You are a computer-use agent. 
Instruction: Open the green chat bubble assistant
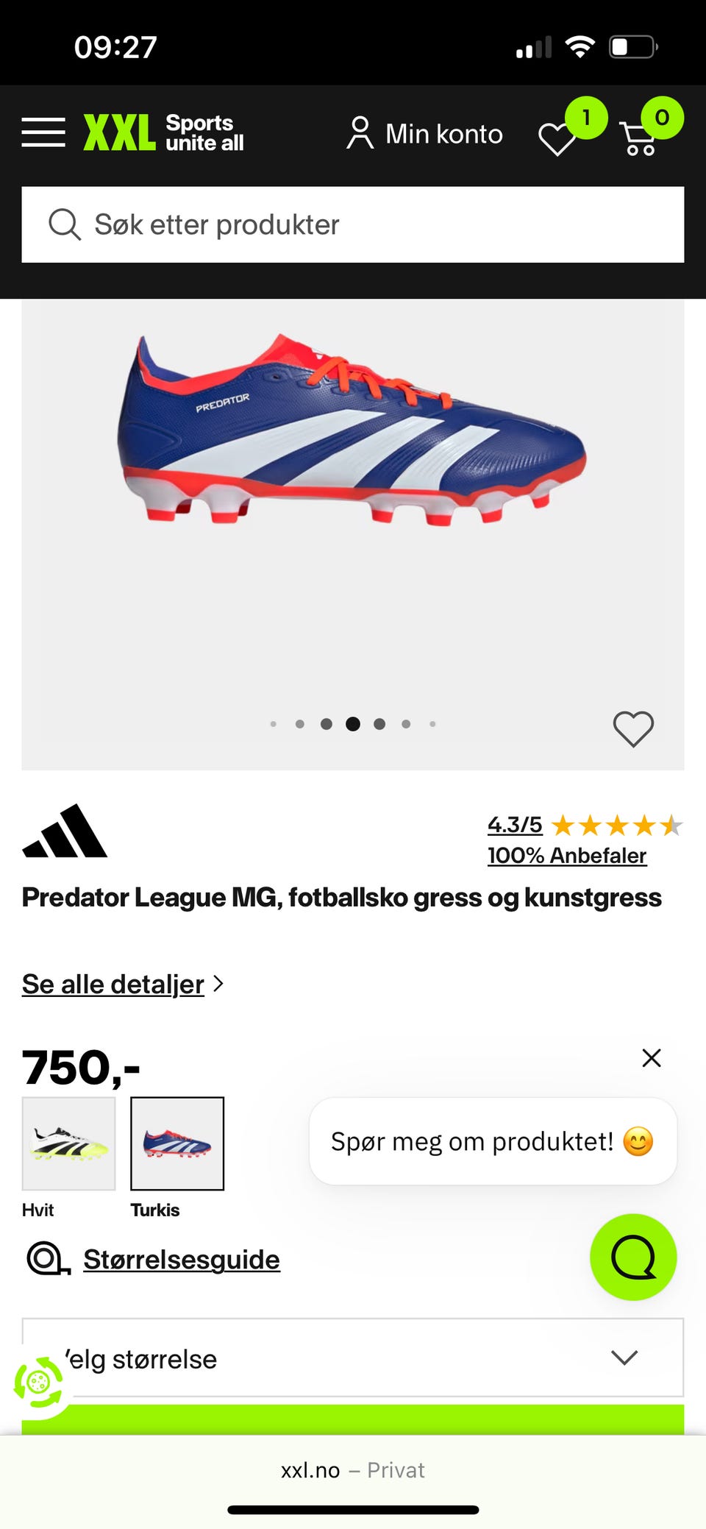[x=633, y=1257]
